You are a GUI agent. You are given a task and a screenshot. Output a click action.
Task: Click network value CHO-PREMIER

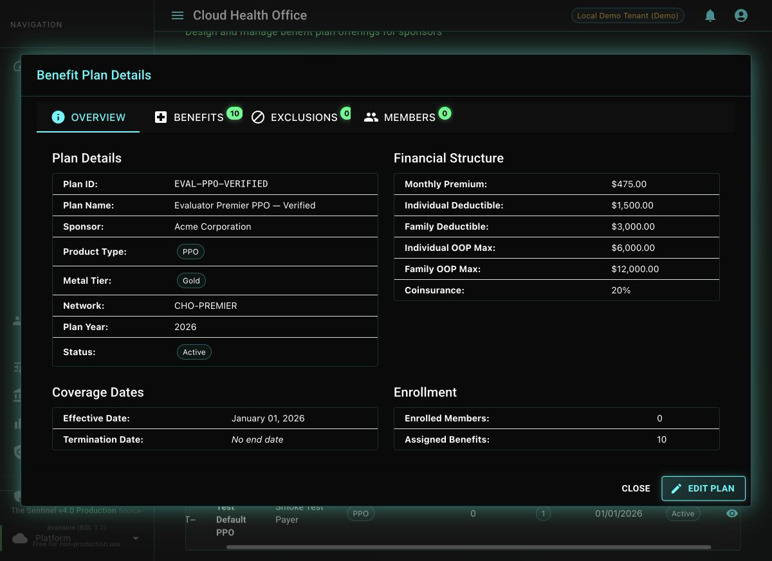[206, 306]
